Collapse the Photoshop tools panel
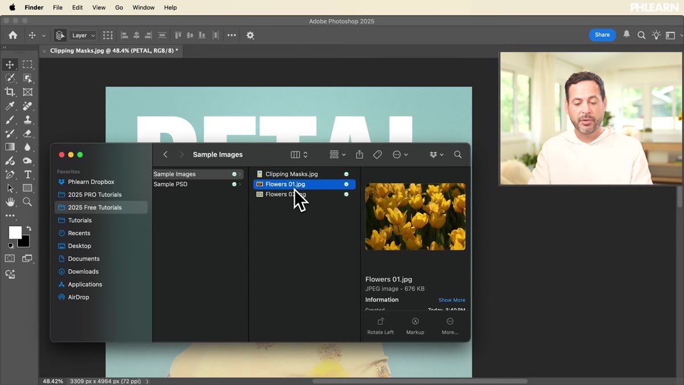 pyautogui.click(x=5, y=48)
